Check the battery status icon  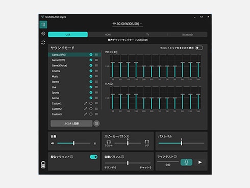(43, 165)
